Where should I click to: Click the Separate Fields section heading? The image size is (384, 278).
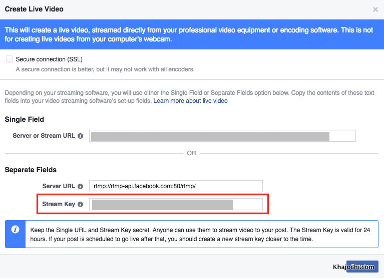click(x=31, y=170)
